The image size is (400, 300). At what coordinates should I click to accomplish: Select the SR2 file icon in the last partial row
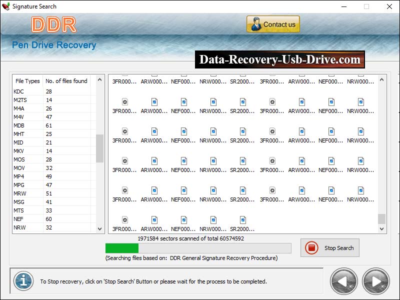(243, 220)
